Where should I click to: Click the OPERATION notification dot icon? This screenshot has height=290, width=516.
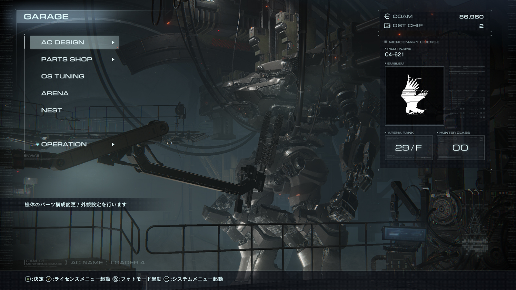37,144
